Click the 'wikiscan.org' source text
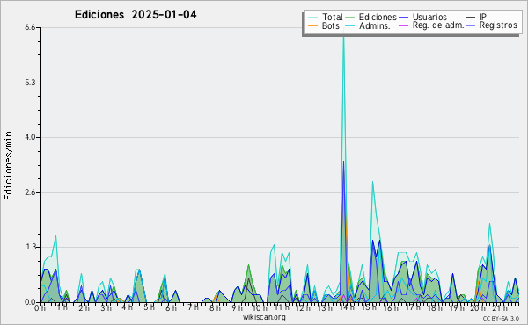 point(264,317)
